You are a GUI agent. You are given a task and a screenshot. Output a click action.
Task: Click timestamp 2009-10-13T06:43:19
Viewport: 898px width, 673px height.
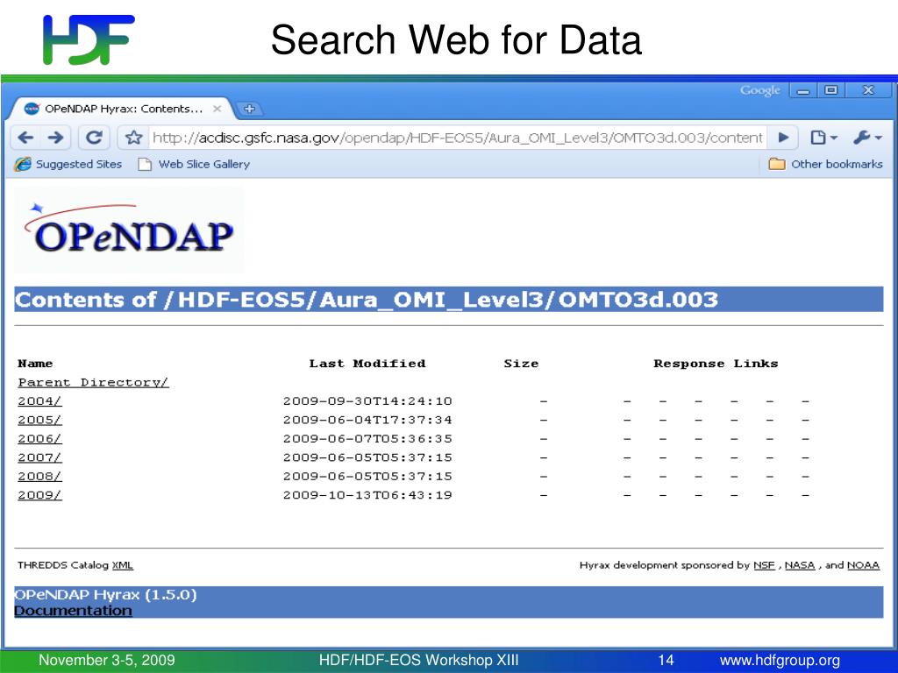coord(367,496)
